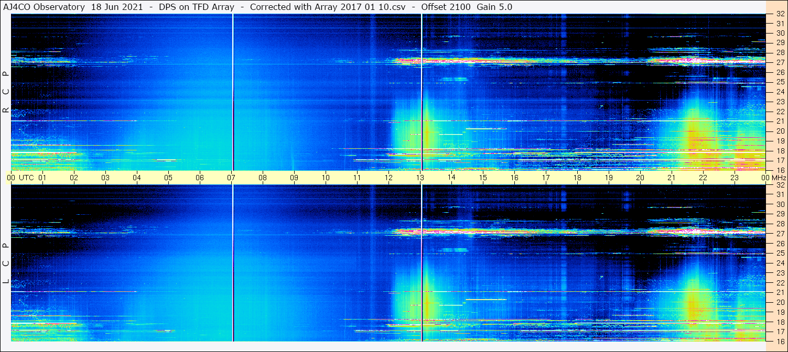Click the 'UTC' label on time axis
788x352 pixels.
point(26,178)
